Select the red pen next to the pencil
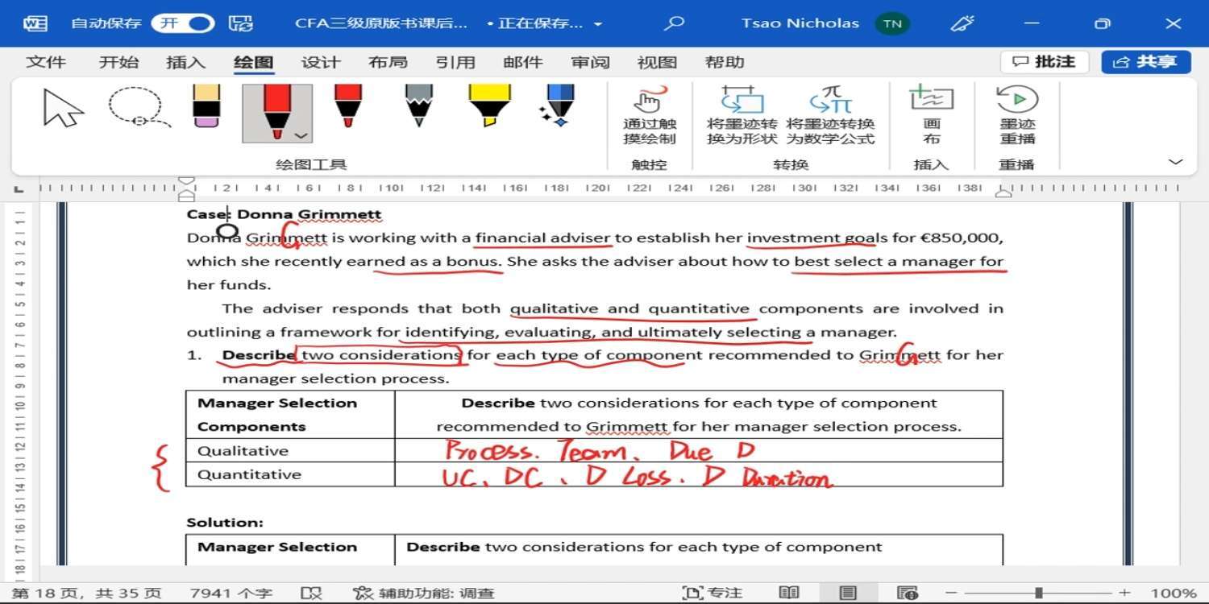Image resolution: width=1209 pixels, height=604 pixels. 347,106
